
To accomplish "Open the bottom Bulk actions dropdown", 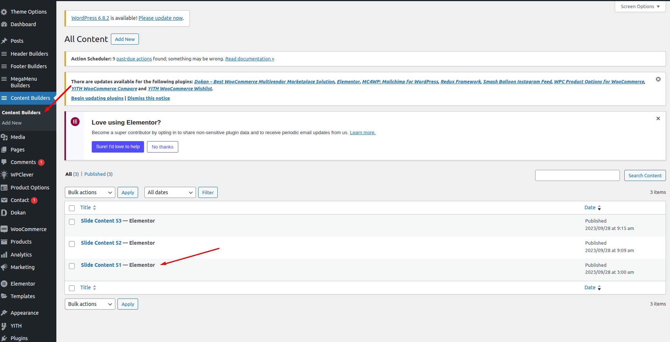I will pyautogui.click(x=90, y=304).
